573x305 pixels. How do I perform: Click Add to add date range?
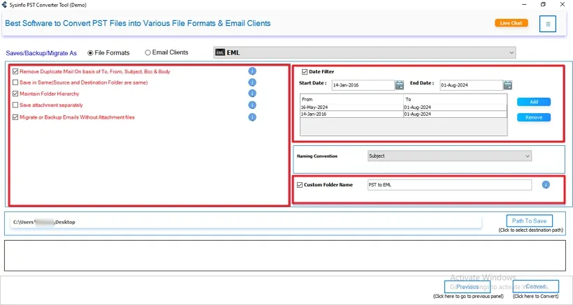pyautogui.click(x=534, y=102)
